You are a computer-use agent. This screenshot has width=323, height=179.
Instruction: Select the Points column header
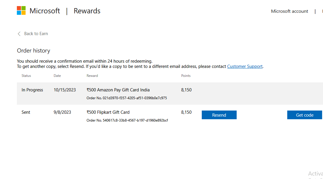(186, 76)
